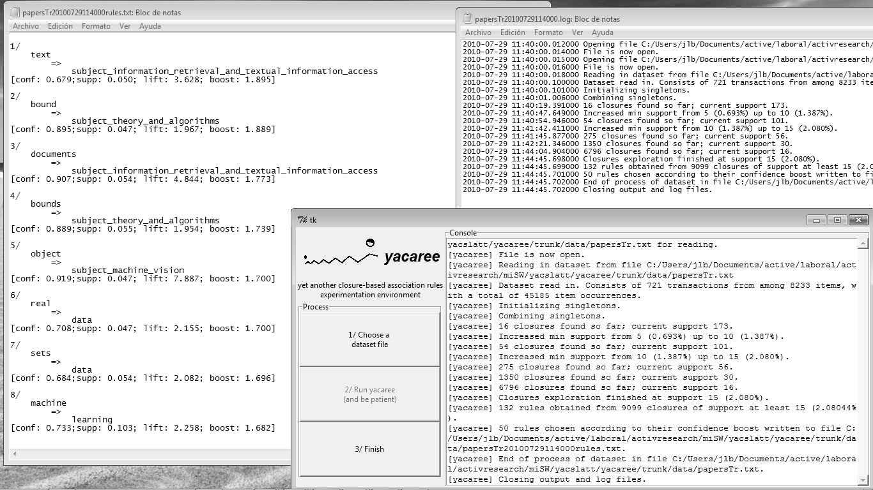The height and width of the screenshot is (490, 873).
Task: Minimize the tk window
Action: pyautogui.click(x=815, y=219)
